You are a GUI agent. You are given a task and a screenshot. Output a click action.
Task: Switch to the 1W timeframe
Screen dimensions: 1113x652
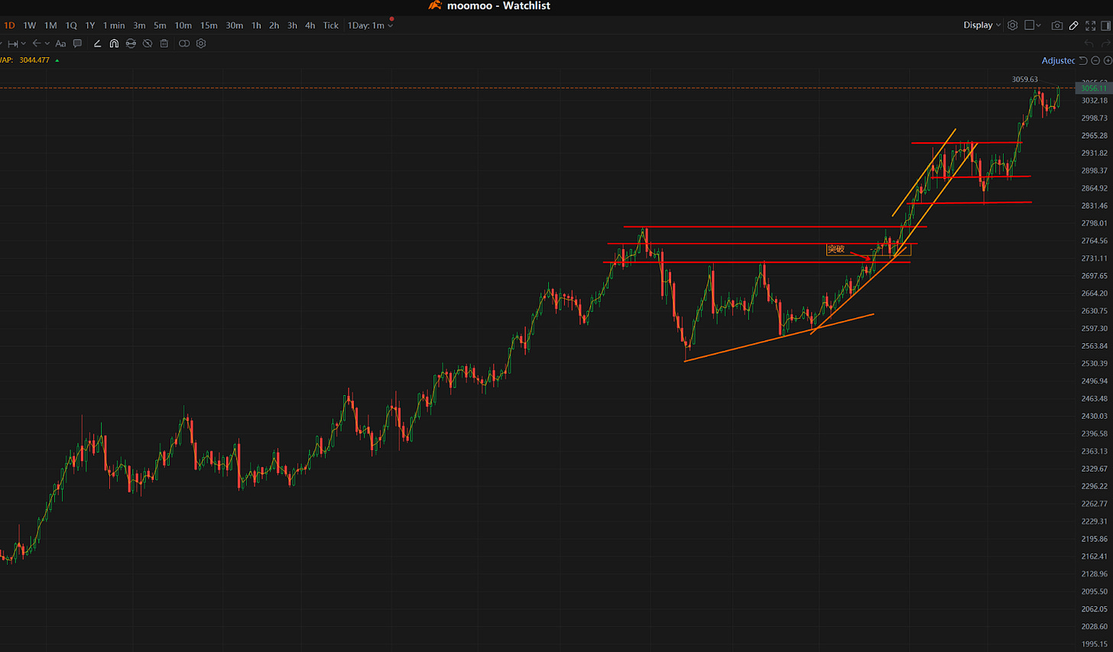(30, 25)
